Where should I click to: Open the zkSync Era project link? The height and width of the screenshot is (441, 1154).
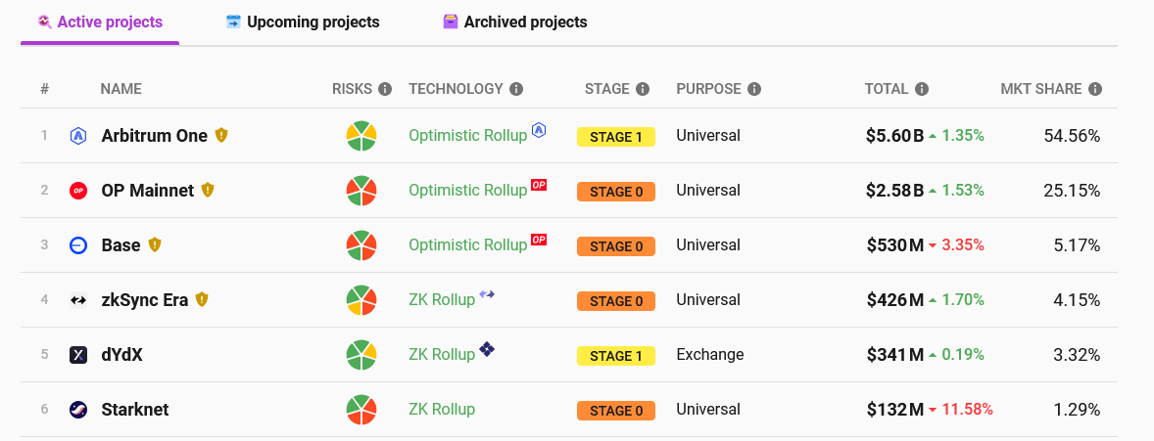point(145,300)
